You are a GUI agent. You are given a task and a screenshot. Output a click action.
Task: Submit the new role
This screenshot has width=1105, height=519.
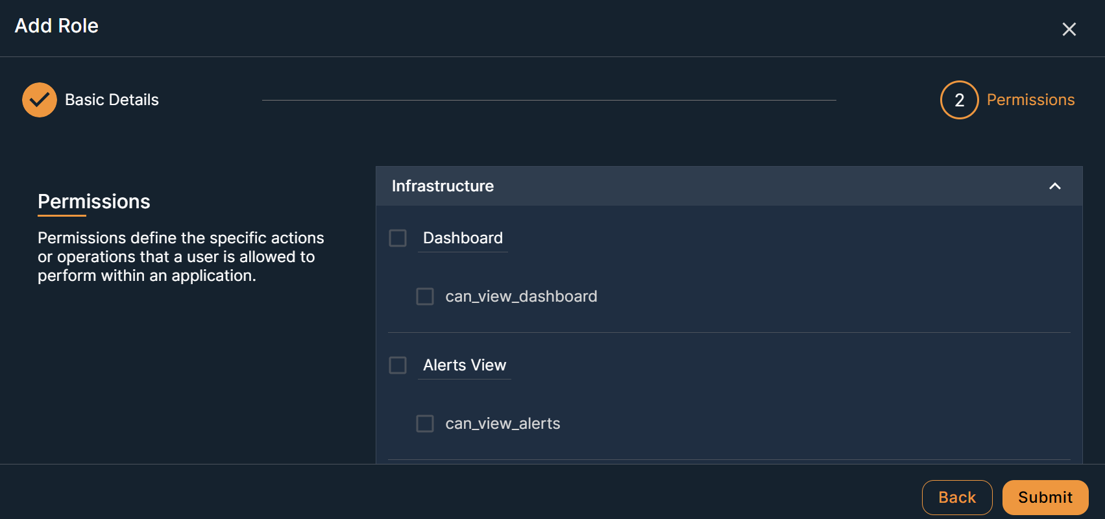[x=1045, y=498]
